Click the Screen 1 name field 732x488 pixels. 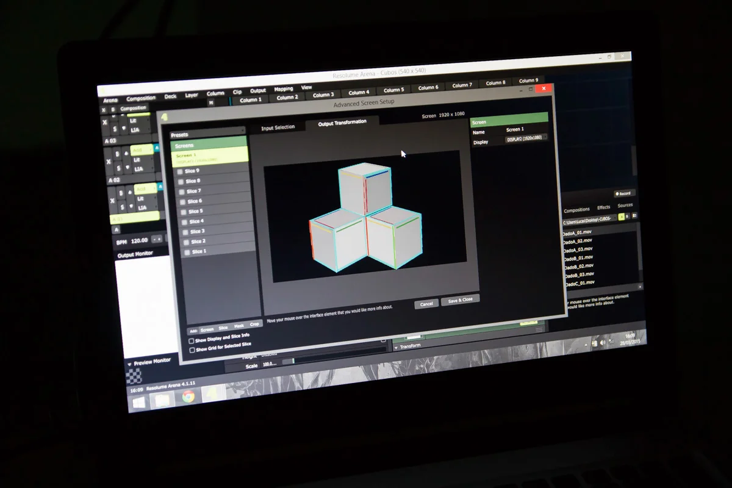tap(526, 129)
